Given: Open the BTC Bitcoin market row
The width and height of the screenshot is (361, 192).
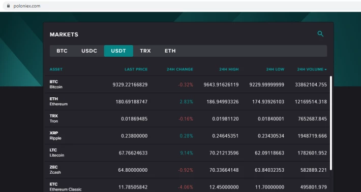Looking at the screenshot, I should [x=187, y=85].
